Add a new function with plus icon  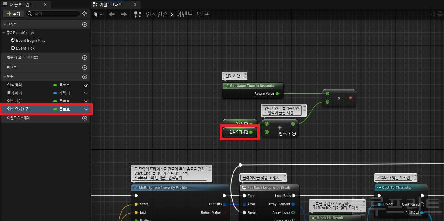tap(85, 57)
